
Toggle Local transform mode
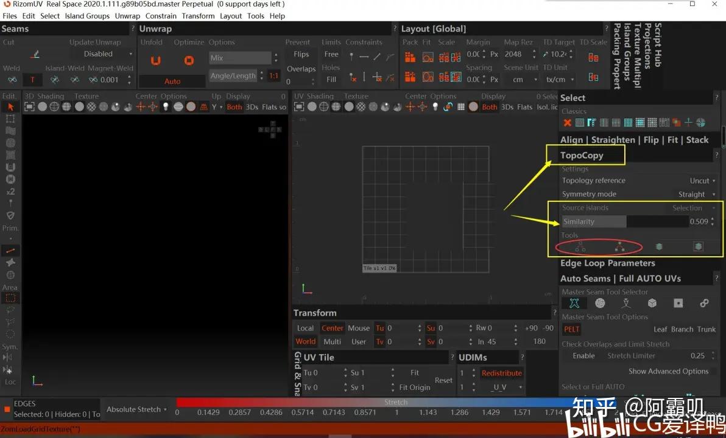click(305, 328)
